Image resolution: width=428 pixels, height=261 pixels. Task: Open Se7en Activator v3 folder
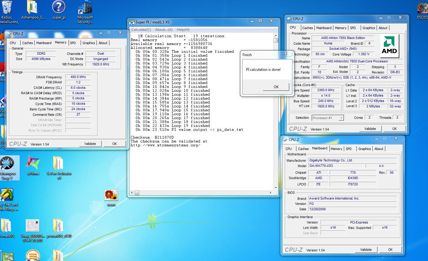[59, 168]
